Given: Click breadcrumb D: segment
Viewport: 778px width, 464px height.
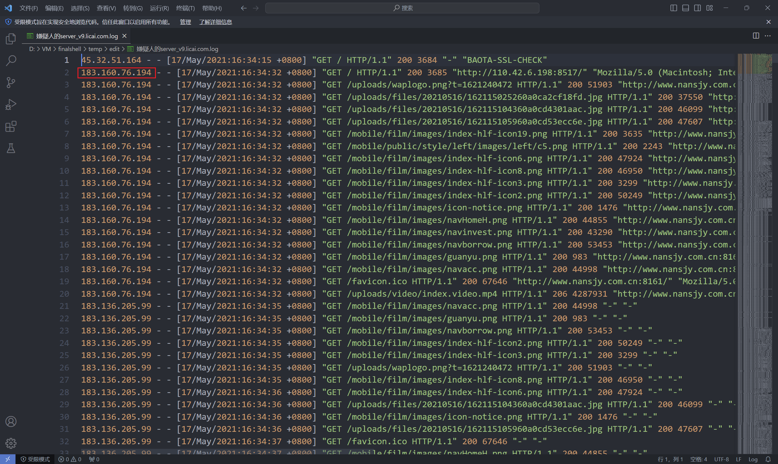Looking at the screenshot, I should click(x=32, y=49).
